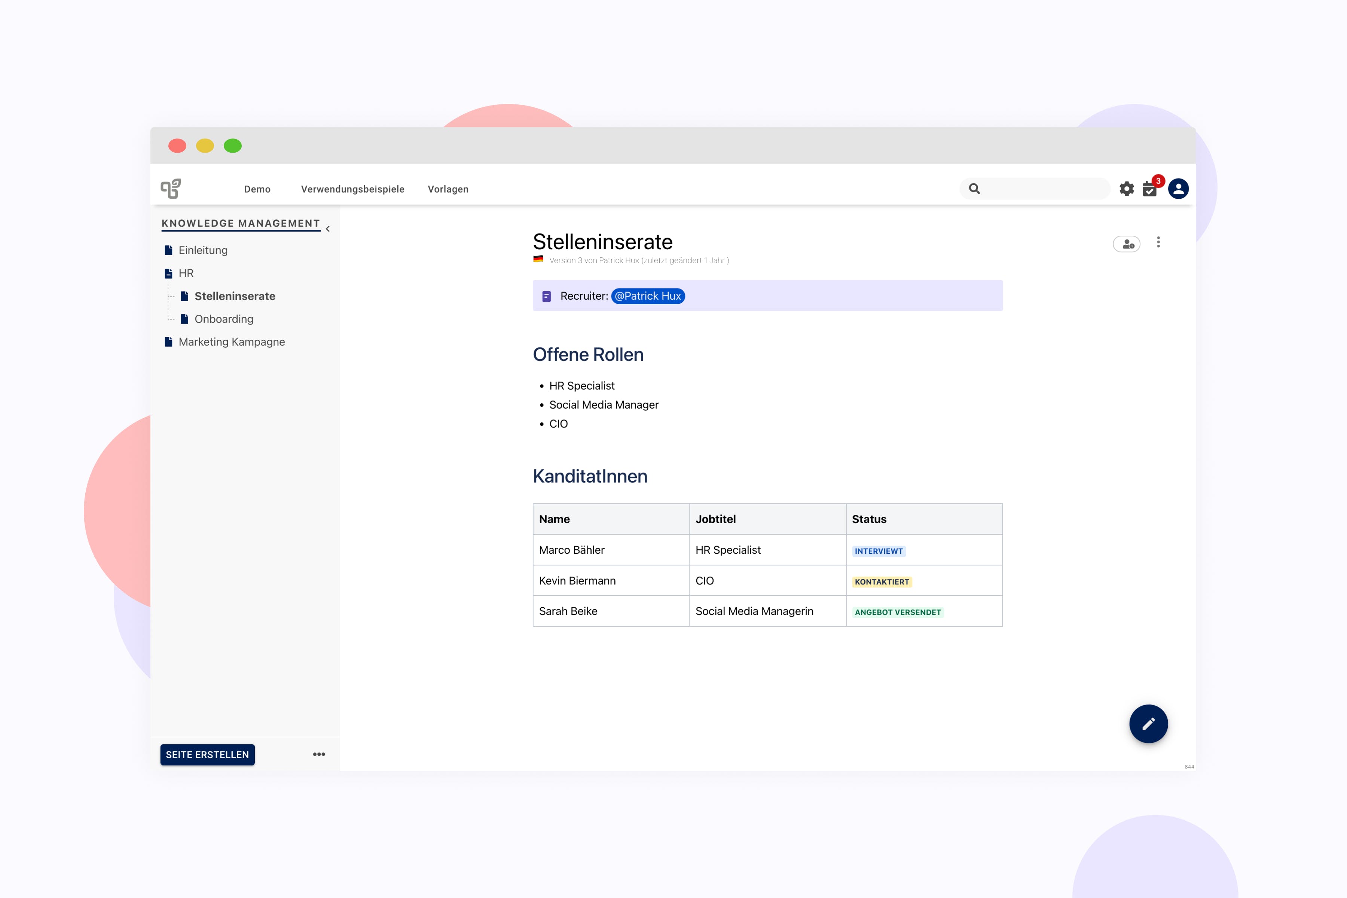
Task: Click the German flag language icon
Action: 538,259
